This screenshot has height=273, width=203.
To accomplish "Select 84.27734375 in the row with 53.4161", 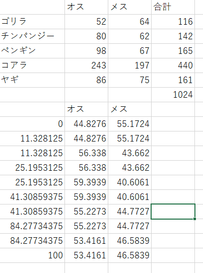I will click(x=32, y=241).
